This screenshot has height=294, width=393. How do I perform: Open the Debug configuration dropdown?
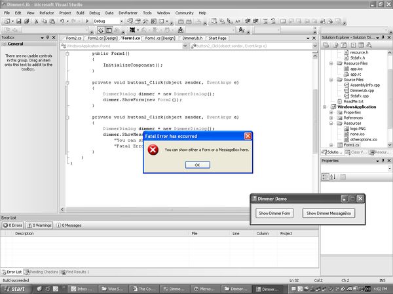coord(122,22)
